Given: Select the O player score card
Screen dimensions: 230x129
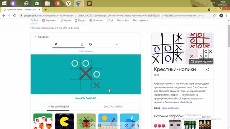Looking at the screenshot, I should click(103, 44).
